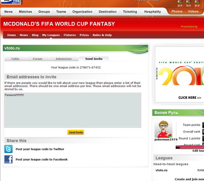204x181 pixels.
Task: Select the Send Invite tab
Action: click(x=94, y=59)
